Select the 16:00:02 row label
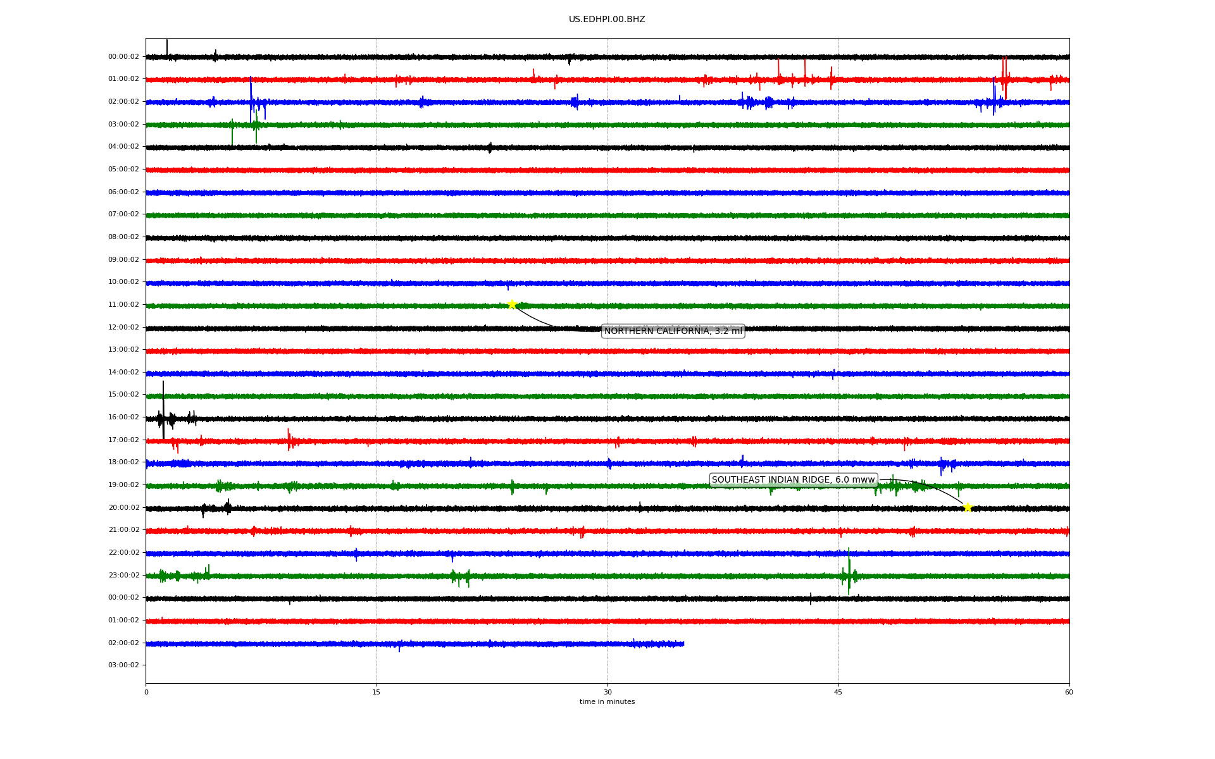The image size is (1215, 759). click(x=123, y=417)
